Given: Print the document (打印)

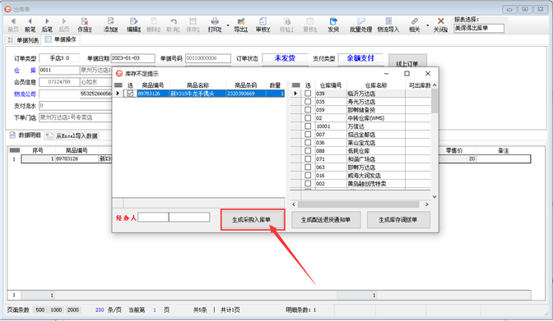Looking at the screenshot, I should coord(215,25).
